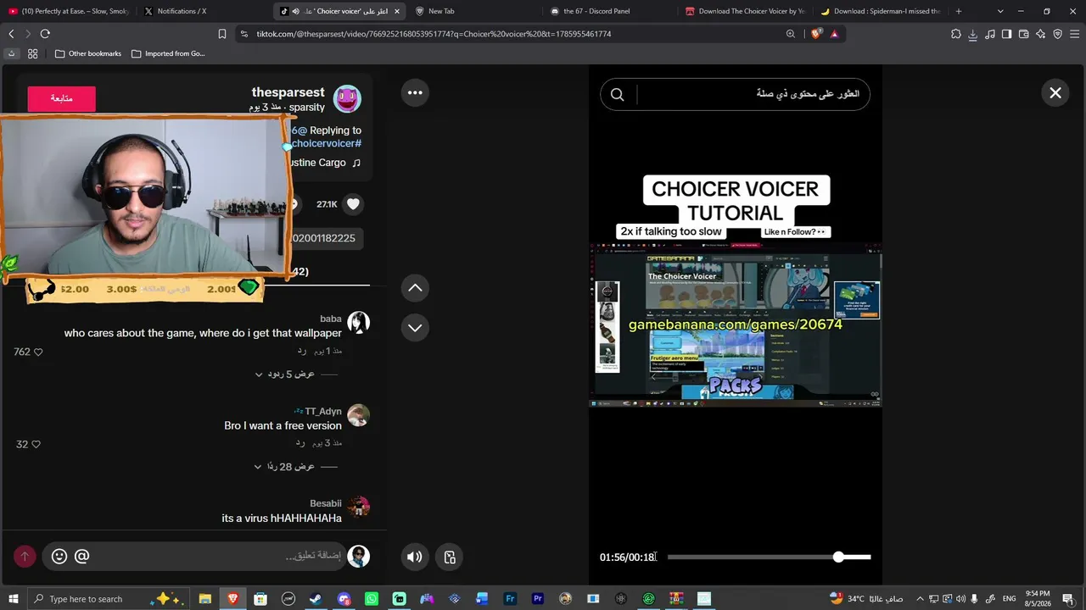Switch to the 67 - Discord Panel tab
The height and width of the screenshot is (610, 1086).
click(611, 11)
